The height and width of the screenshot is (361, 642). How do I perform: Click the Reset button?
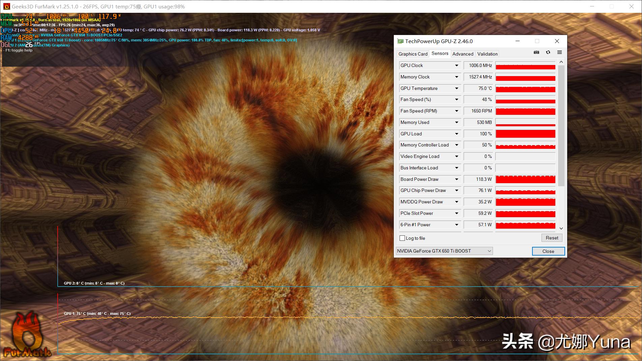(x=552, y=238)
